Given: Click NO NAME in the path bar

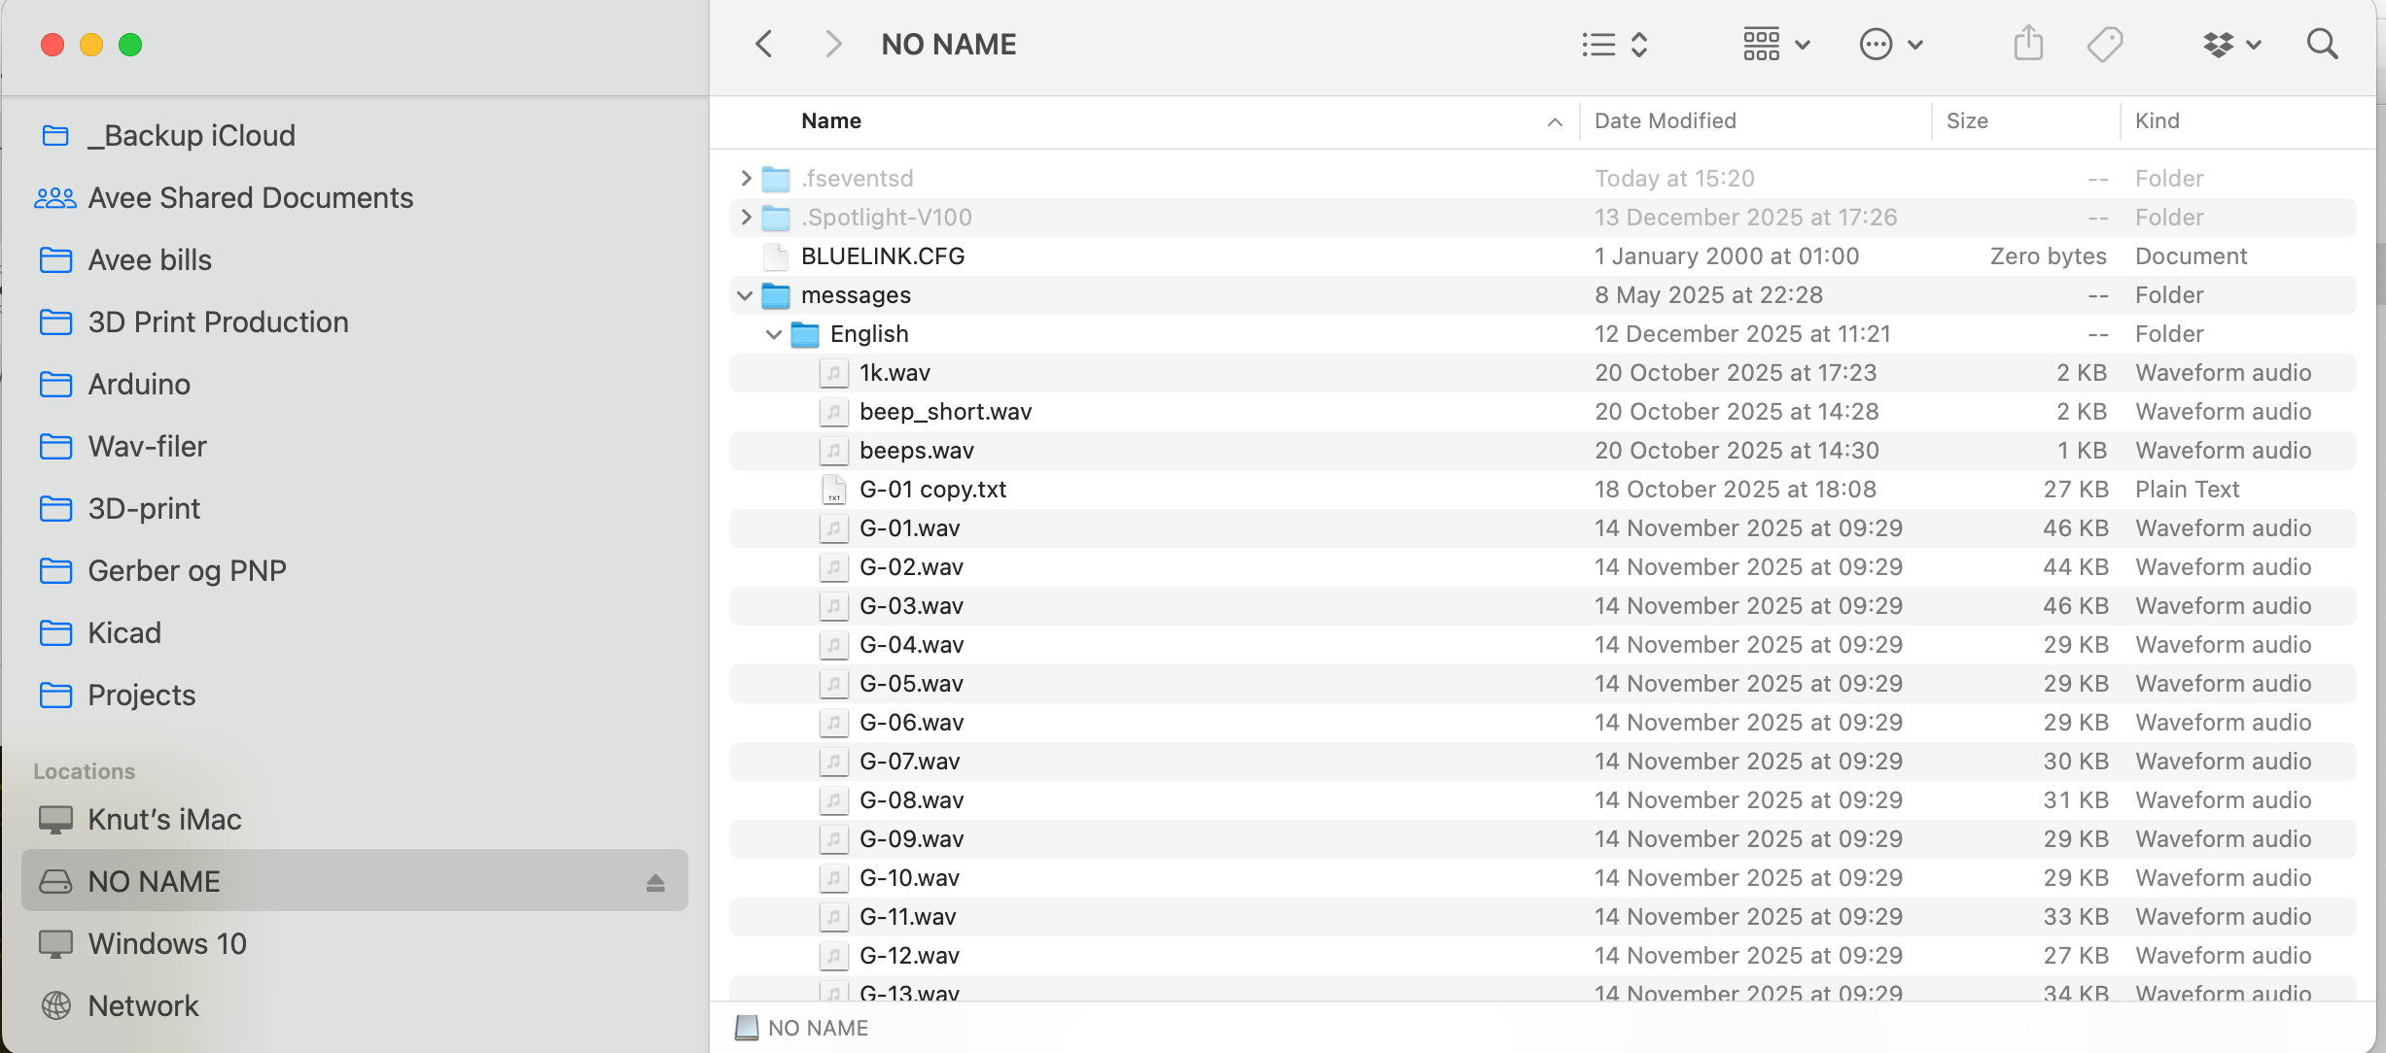Looking at the screenshot, I should pyautogui.click(x=817, y=1028).
